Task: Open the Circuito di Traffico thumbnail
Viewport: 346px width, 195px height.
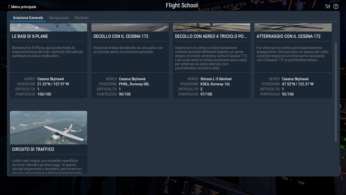Action: point(49,128)
